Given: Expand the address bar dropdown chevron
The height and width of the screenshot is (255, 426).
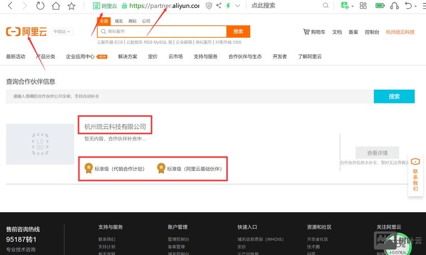Looking at the screenshot, I should (238, 6).
